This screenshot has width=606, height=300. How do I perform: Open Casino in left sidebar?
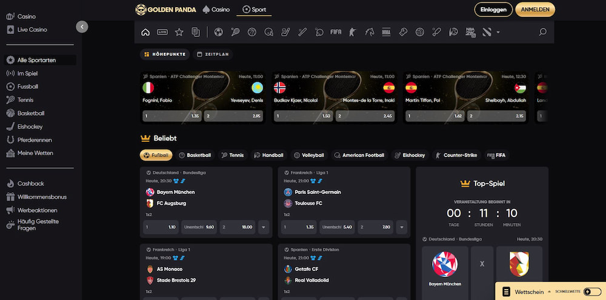pos(26,16)
